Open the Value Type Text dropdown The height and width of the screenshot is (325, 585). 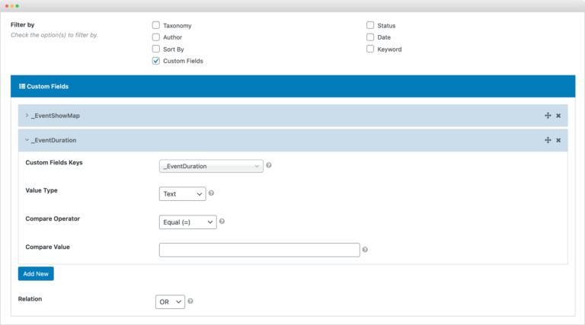[182, 194]
